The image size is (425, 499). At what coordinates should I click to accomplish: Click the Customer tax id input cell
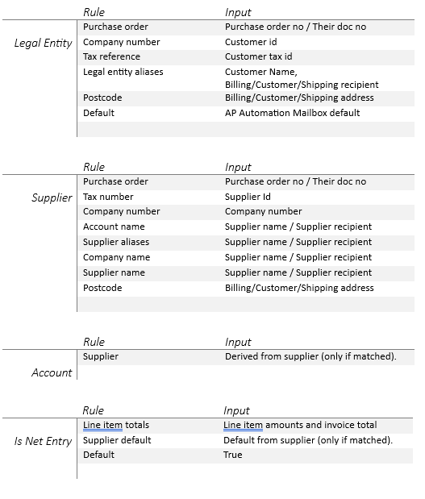point(259,56)
